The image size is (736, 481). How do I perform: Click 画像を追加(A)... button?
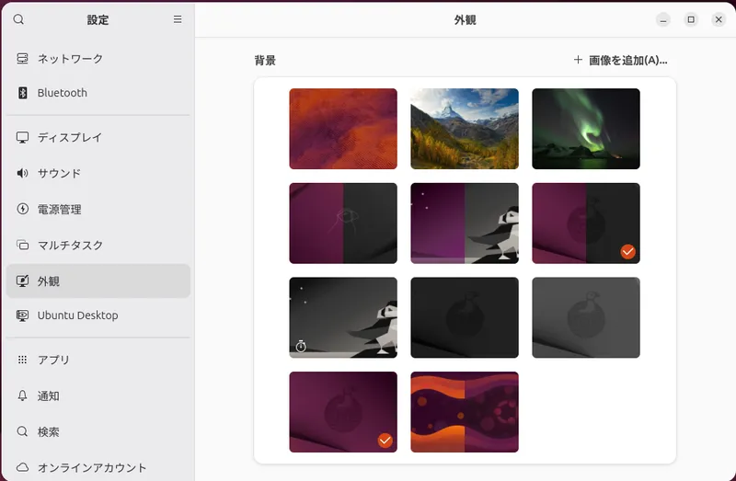point(620,60)
